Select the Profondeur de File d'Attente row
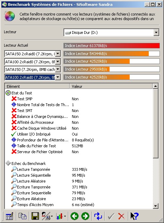The width and height of the screenshot is (164, 223). [x=79, y=140]
